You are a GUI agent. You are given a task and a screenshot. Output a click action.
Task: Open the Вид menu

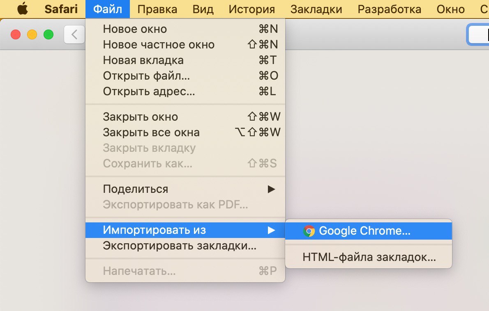pos(203,9)
